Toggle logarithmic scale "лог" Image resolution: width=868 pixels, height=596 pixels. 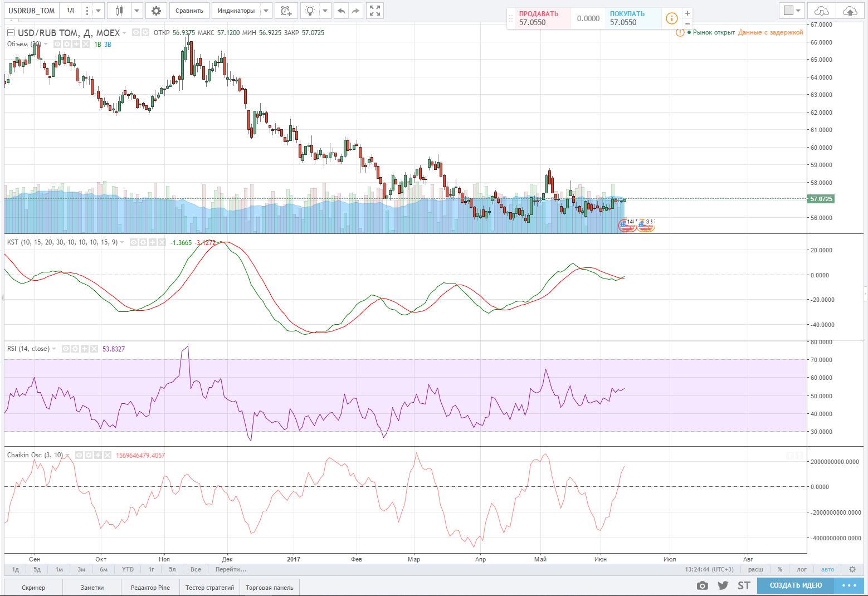click(x=801, y=569)
